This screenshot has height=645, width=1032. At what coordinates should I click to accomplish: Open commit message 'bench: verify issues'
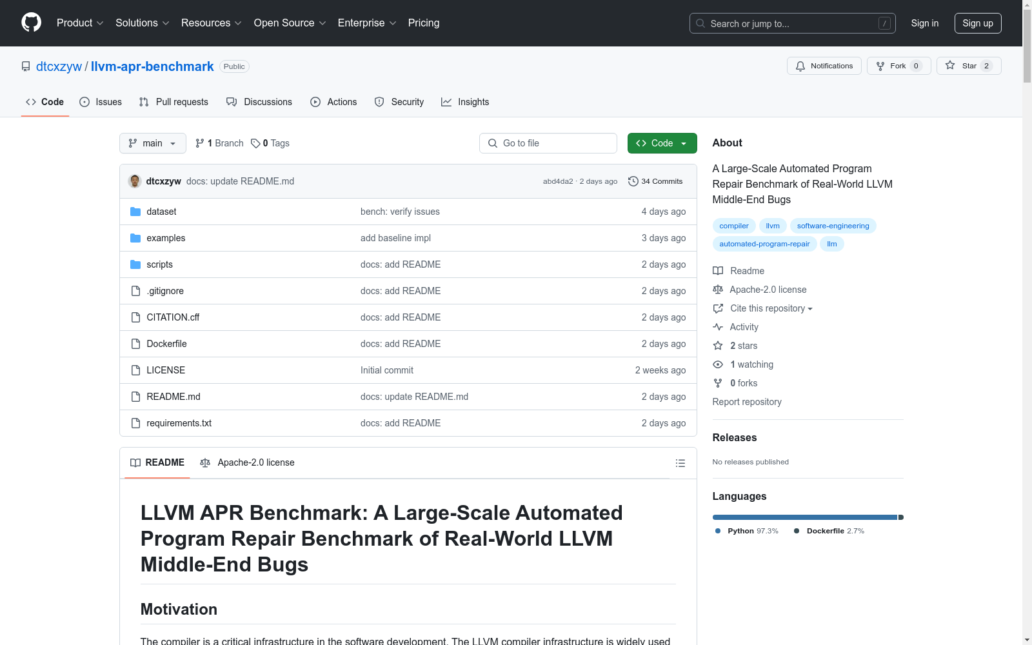click(x=400, y=212)
